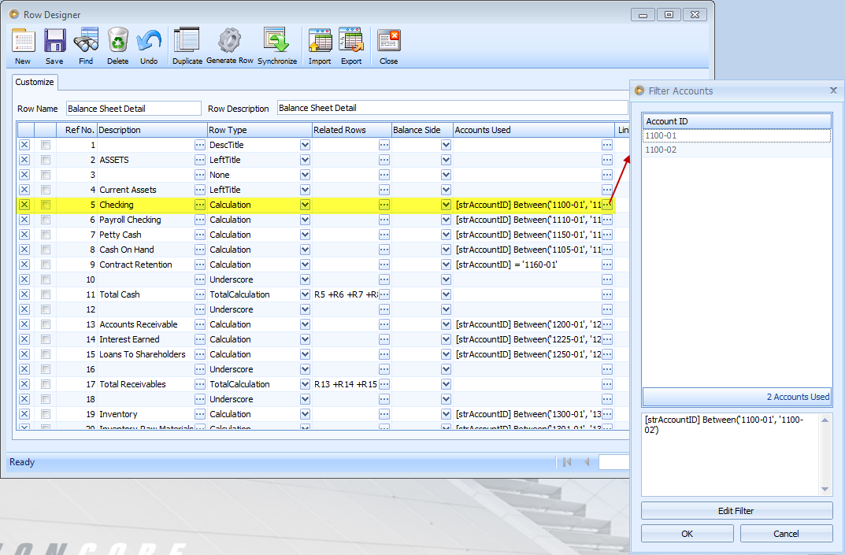Click the Delete icon
This screenshot has height=555, width=845.
click(x=117, y=45)
